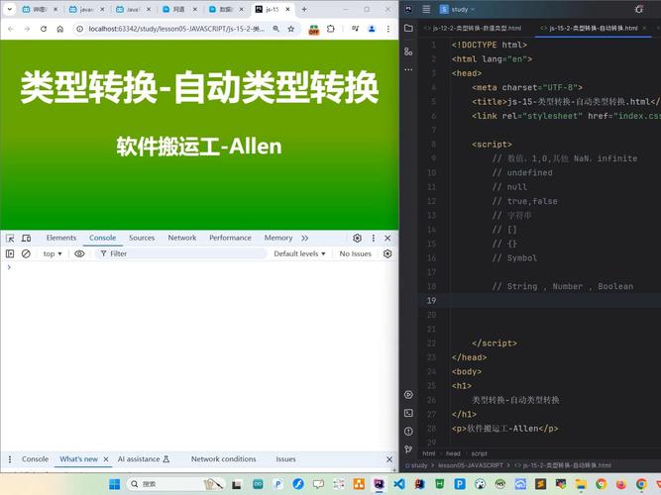Image resolution: width=661 pixels, height=495 pixels.
Task: Open the Chrome profile avatar
Action: tap(372, 29)
